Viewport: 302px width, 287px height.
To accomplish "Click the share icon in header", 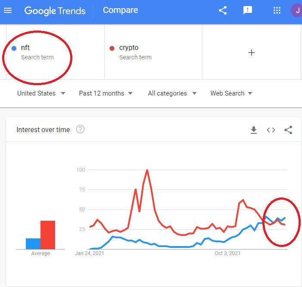I will point(223,10).
